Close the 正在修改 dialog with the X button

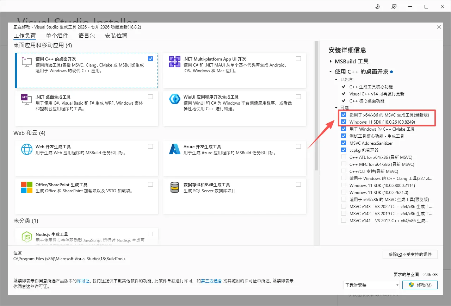click(x=439, y=27)
